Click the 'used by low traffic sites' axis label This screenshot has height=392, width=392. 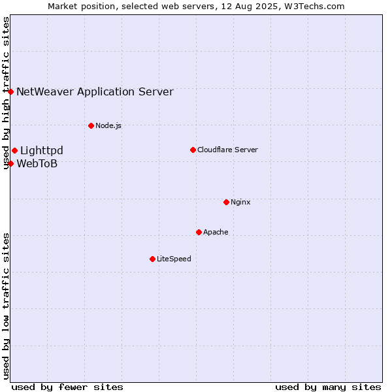5,306
